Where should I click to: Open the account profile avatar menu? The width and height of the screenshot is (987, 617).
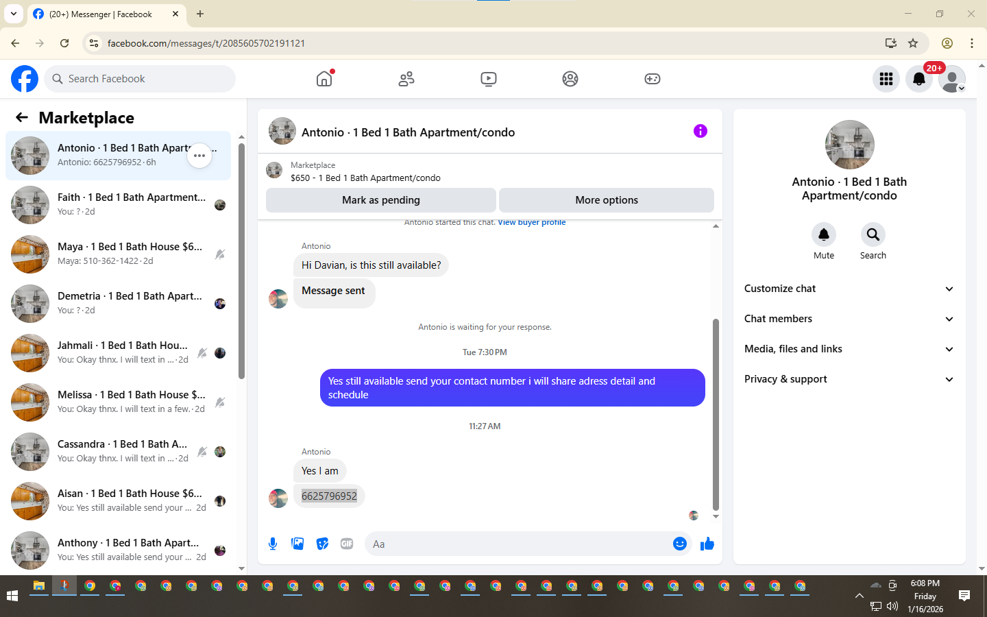click(x=952, y=79)
